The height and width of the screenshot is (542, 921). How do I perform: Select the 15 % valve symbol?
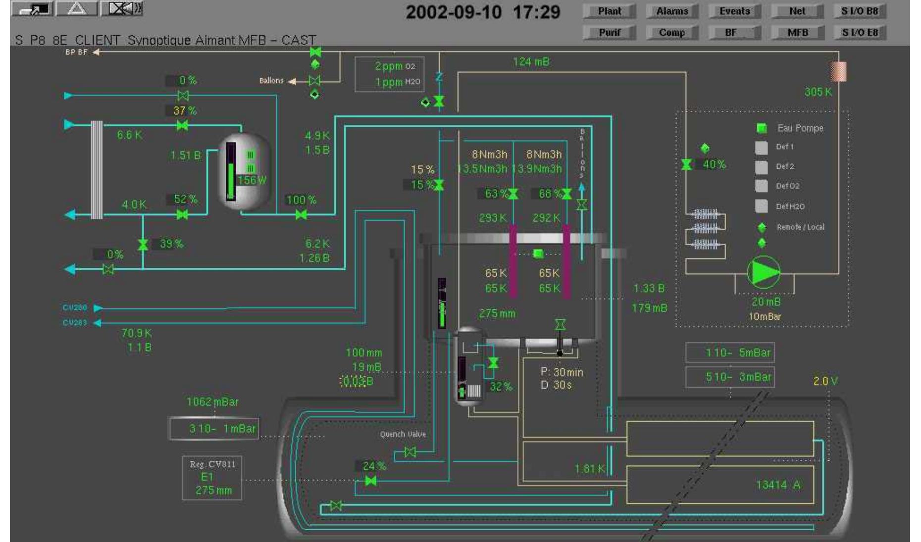[x=439, y=185]
